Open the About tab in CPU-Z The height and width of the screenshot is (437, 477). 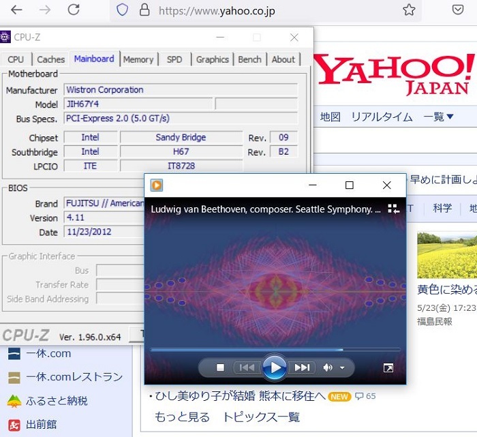point(283,59)
